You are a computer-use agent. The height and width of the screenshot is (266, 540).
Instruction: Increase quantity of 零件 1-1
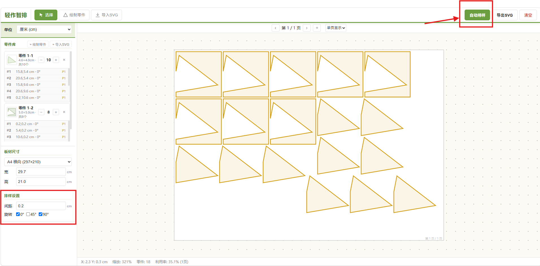tap(56, 60)
